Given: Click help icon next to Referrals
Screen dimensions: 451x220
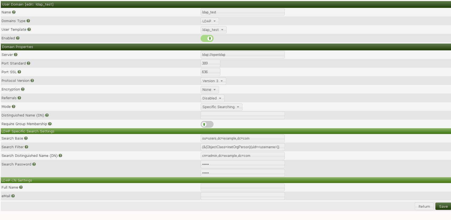Looking at the screenshot, I should point(19,98).
